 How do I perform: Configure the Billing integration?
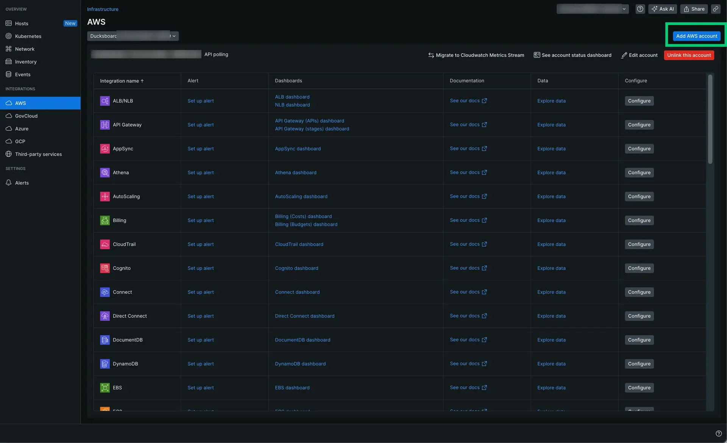[639, 220]
